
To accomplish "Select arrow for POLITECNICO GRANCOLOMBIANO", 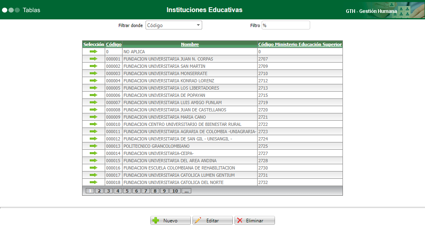I will point(93,146).
